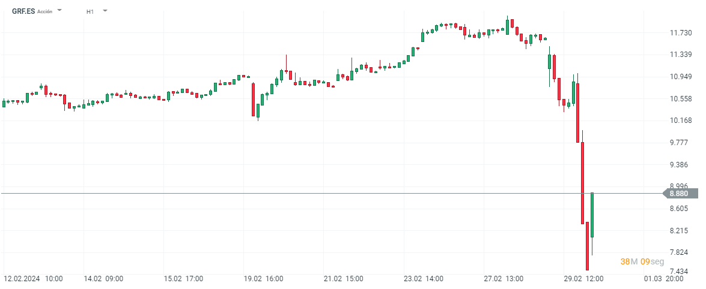Click the 23.02 14:00 time label
Screen dimensions: 706x289
(x=423, y=279)
